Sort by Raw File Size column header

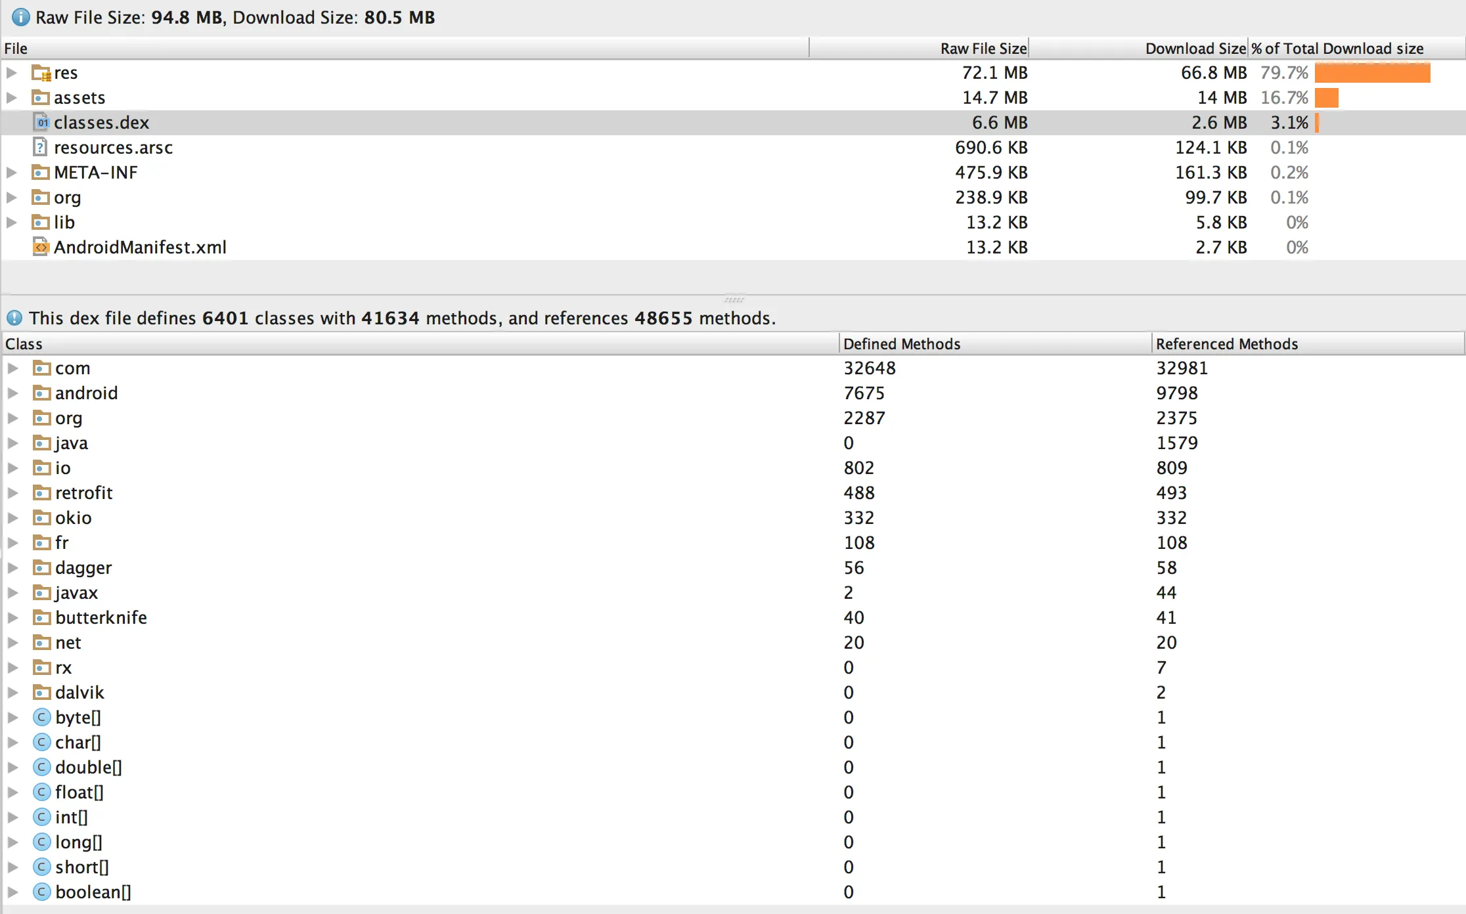click(x=983, y=49)
